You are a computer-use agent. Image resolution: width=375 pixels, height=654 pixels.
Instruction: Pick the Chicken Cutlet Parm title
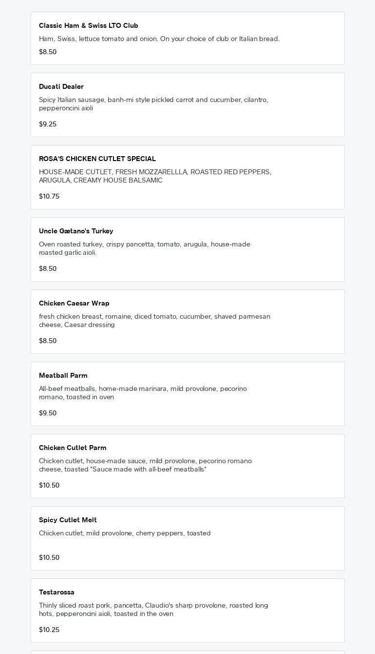[73, 448]
